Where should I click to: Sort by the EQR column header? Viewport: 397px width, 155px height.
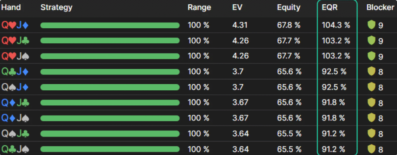tap(330, 8)
